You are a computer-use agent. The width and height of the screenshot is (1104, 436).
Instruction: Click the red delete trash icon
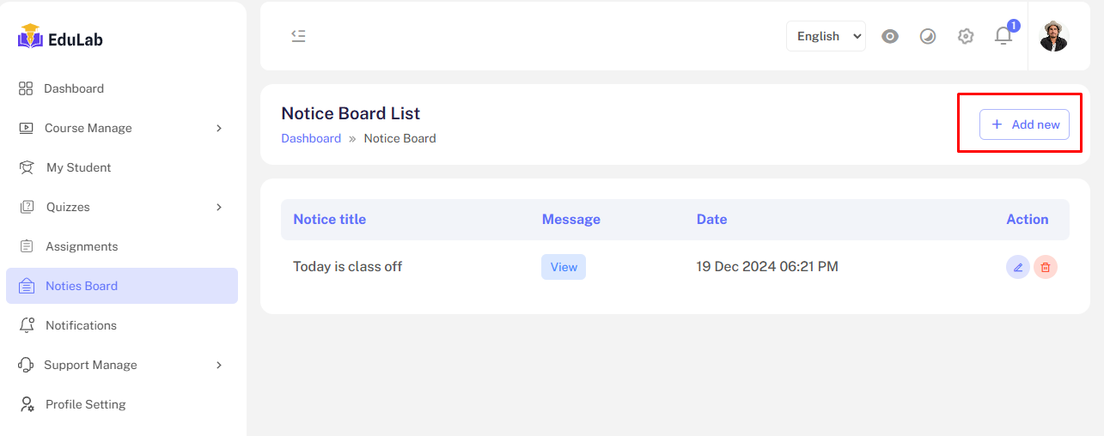click(x=1046, y=267)
